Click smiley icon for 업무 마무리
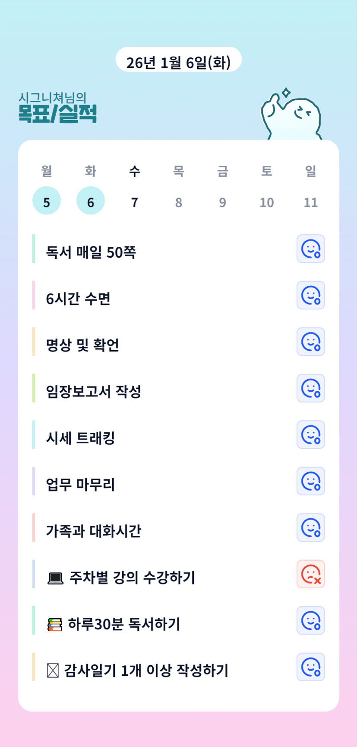357x747 pixels. (310, 481)
